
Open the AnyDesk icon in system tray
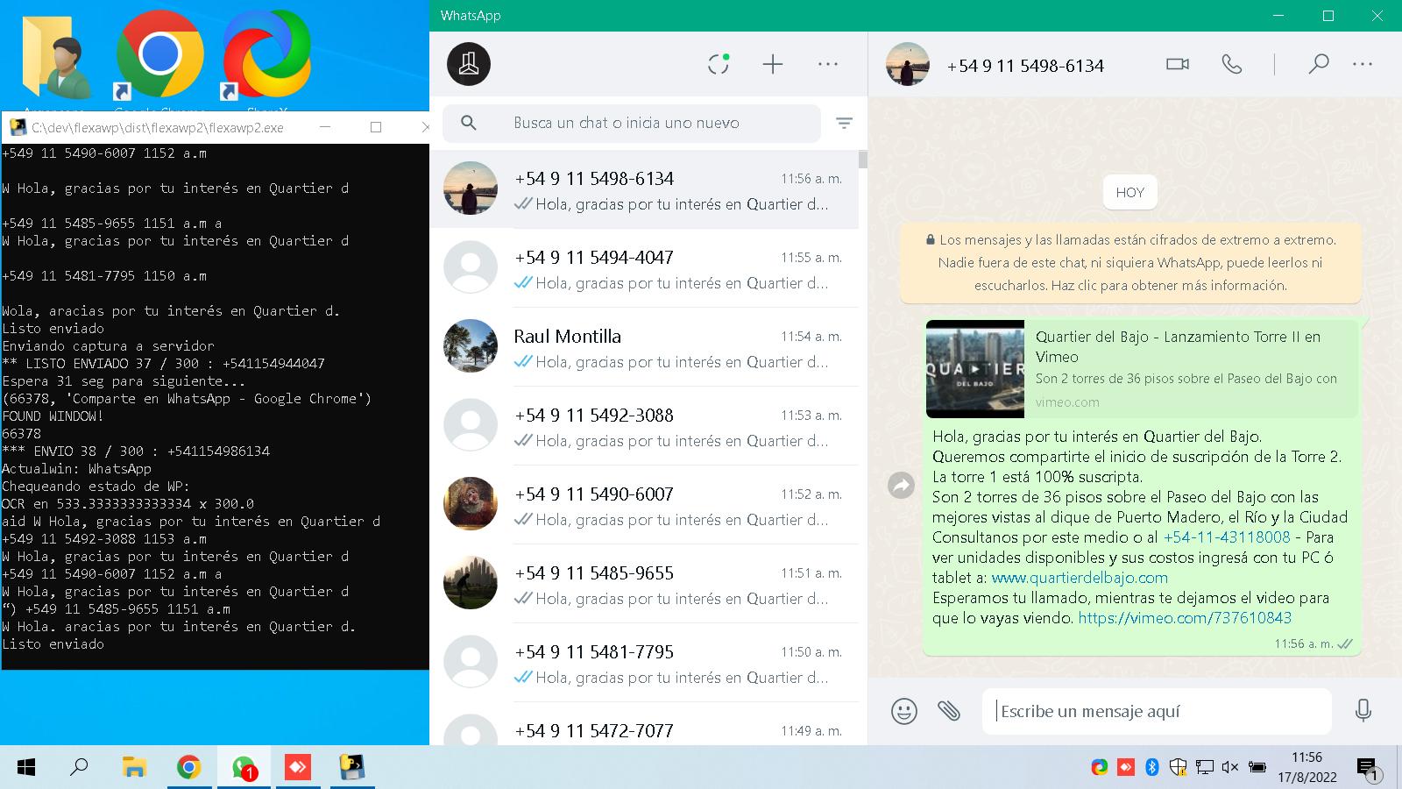click(1126, 768)
